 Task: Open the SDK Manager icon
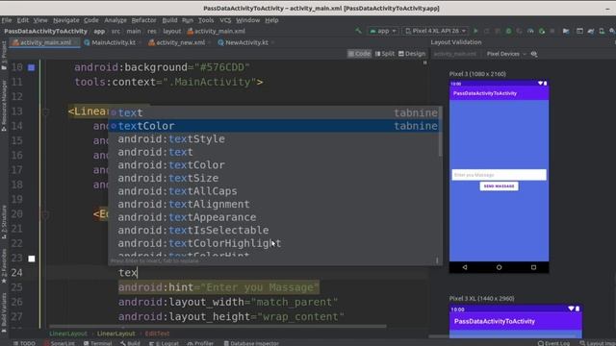click(x=612, y=31)
